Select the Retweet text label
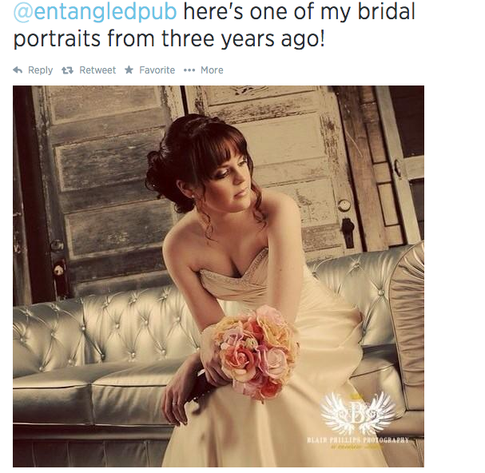Screen dimensions: 485x473 click(x=97, y=70)
